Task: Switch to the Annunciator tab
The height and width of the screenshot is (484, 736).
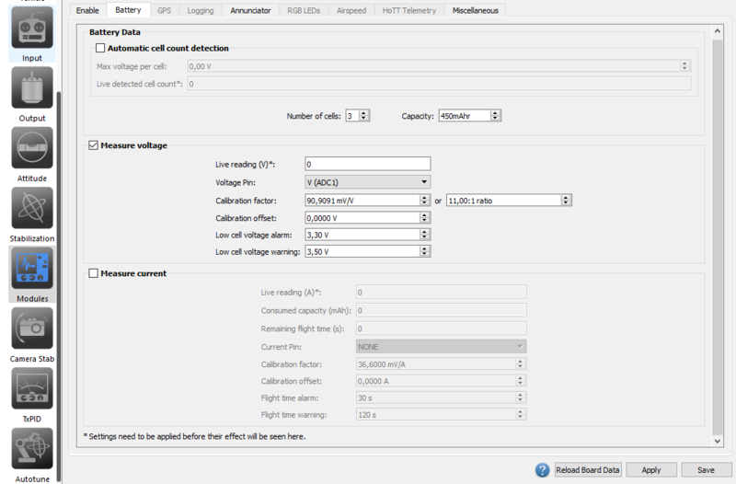Action: coord(250,10)
